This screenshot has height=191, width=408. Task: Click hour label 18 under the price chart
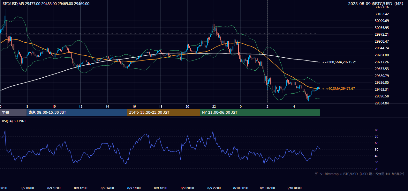click(161, 106)
